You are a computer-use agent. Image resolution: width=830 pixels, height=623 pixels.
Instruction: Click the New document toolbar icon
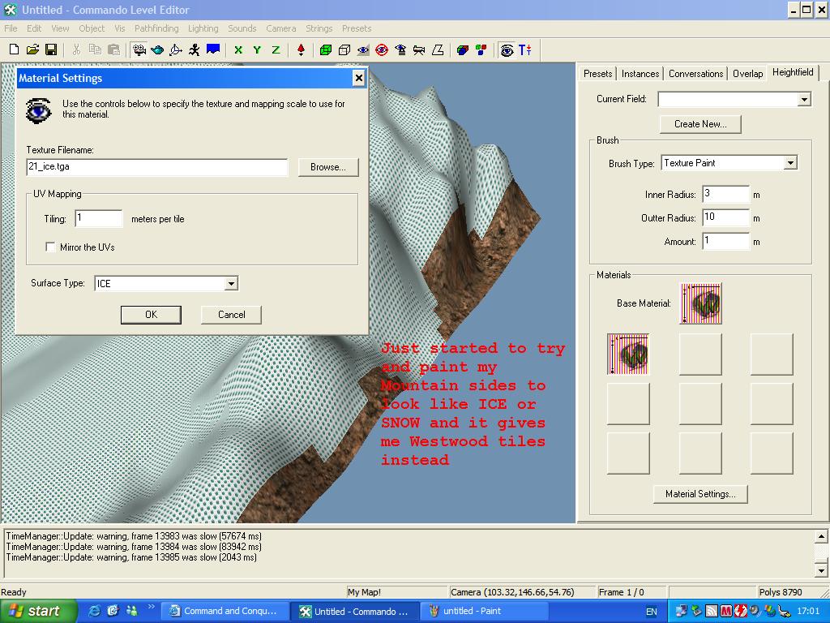(x=14, y=49)
